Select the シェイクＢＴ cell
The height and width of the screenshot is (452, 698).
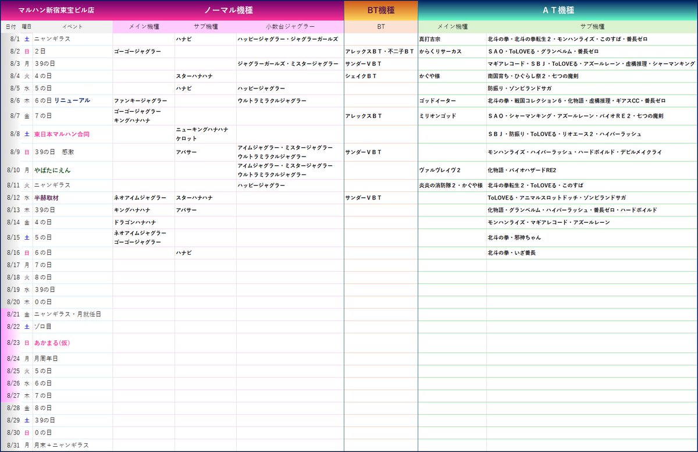[381, 76]
